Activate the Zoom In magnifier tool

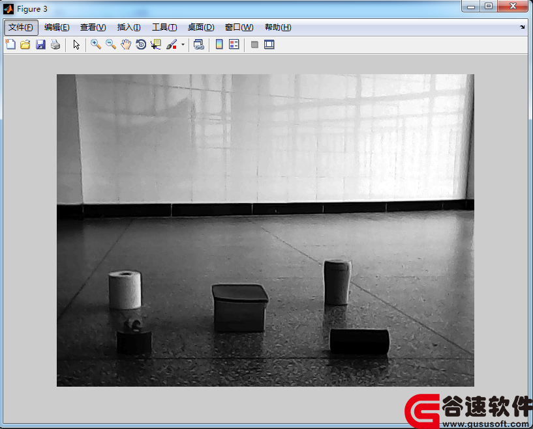(96, 44)
